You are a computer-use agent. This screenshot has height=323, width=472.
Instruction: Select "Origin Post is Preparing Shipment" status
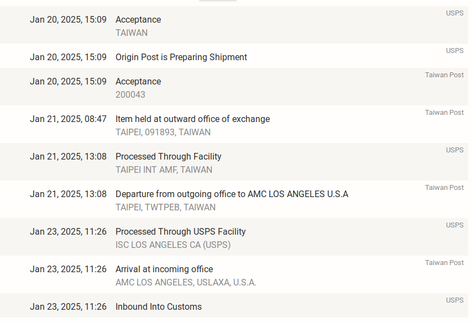tap(181, 57)
